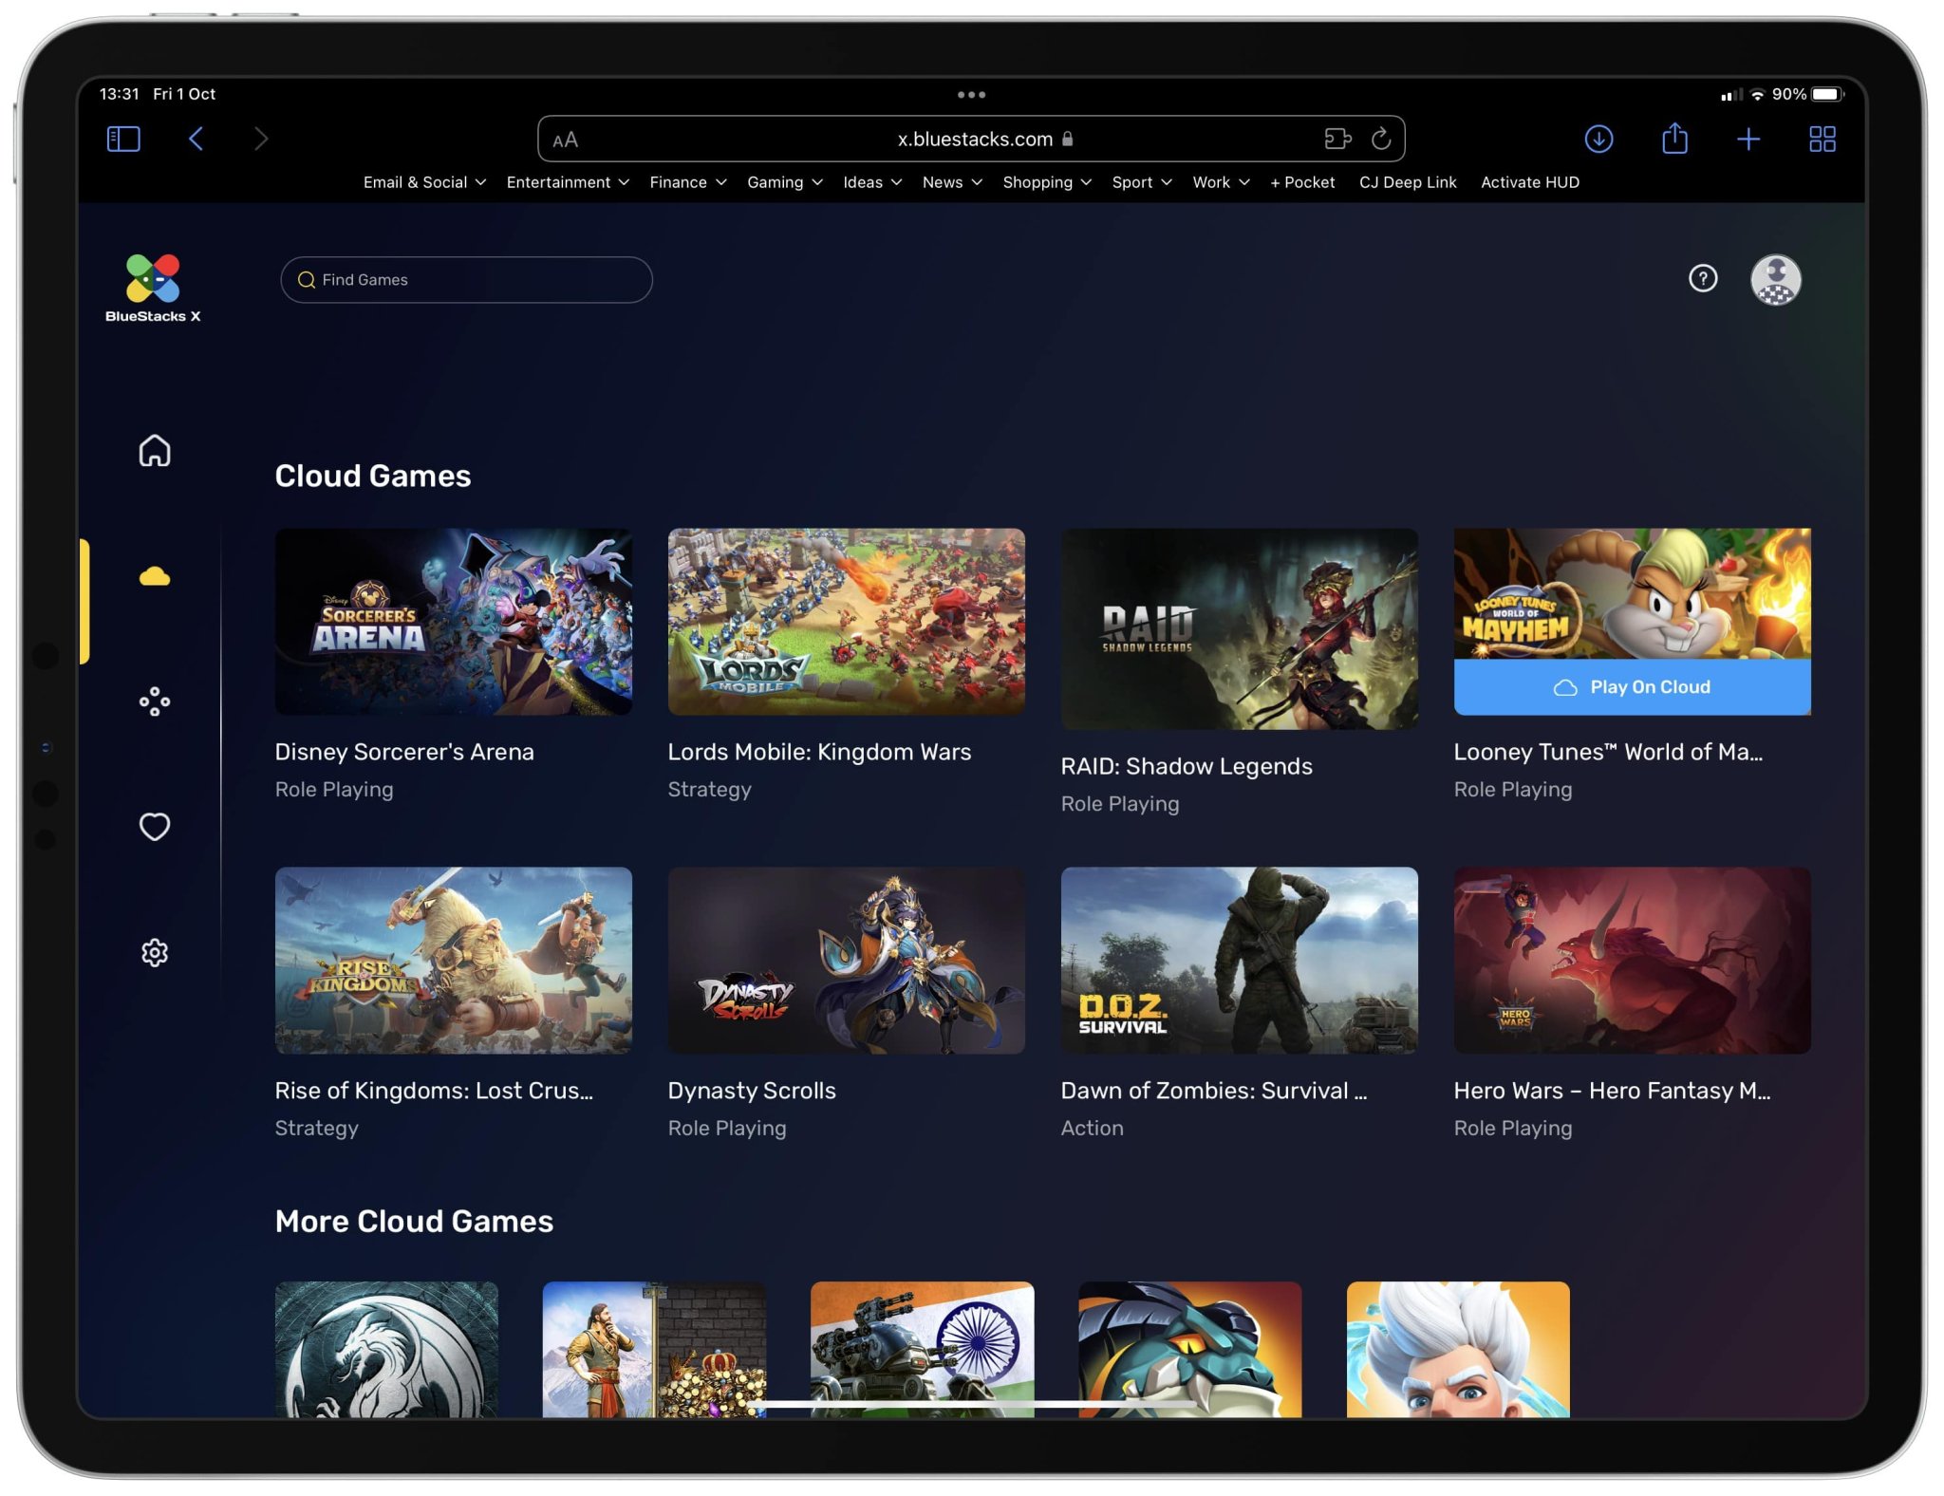This screenshot has width=1944, height=1496.
Task: Focus the Find Games search field
Action: click(466, 280)
